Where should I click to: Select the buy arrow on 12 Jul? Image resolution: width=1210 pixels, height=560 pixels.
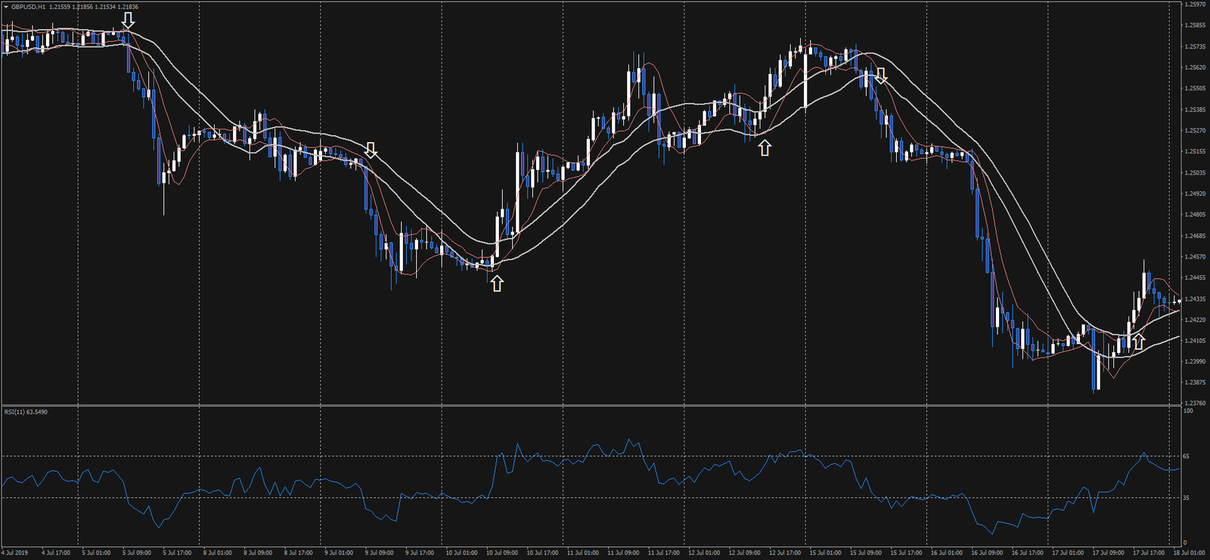(x=765, y=148)
